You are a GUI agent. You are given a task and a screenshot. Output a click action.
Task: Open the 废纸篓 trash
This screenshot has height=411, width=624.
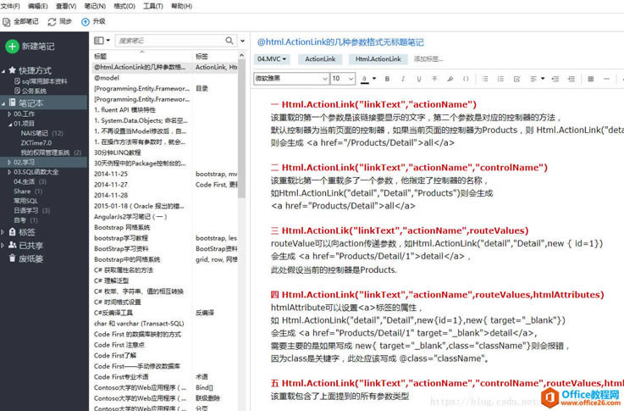(x=30, y=259)
